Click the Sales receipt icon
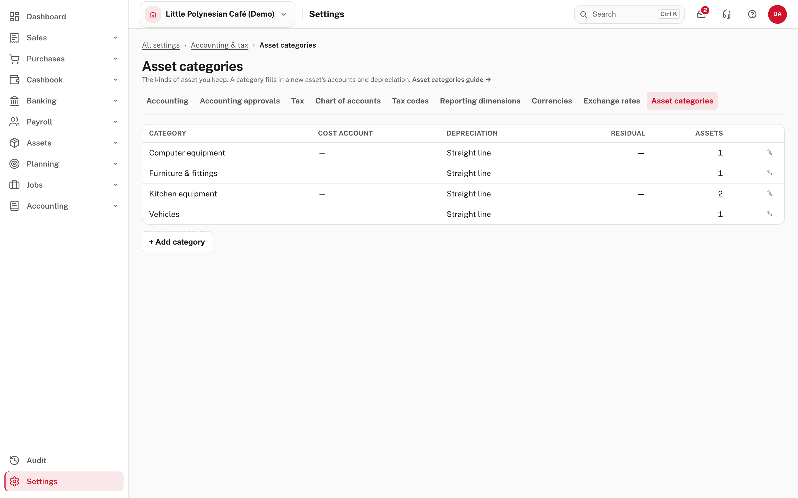Image resolution: width=798 pixels, height=498 pixels. tap(14, 38)
